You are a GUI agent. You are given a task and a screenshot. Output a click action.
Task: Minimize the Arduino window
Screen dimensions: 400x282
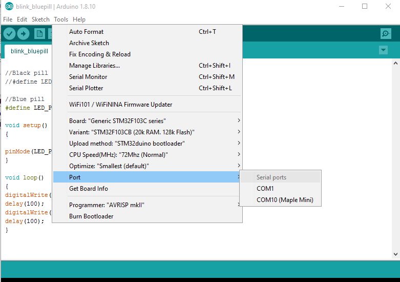point(342,6)
